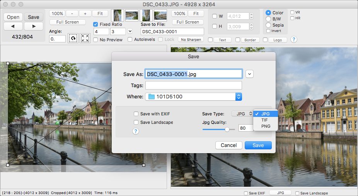
Task: Zoom out with the minus button
Action: pos(72,14)
